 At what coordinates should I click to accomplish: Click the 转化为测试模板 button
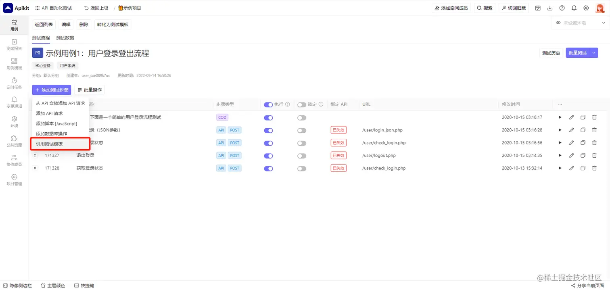click(113, 25)
